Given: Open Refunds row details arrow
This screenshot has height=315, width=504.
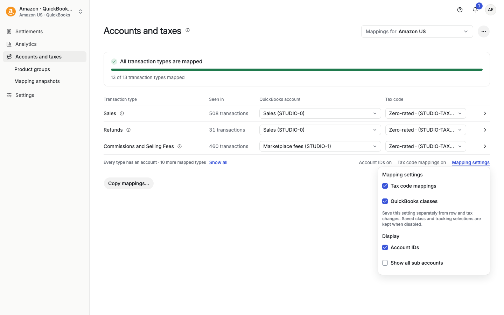Looking at the screenshot, I should click(485, 130).
